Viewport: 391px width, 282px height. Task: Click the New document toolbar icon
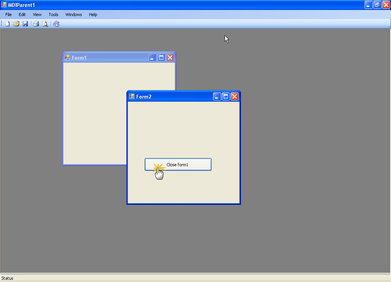(7, 24)
